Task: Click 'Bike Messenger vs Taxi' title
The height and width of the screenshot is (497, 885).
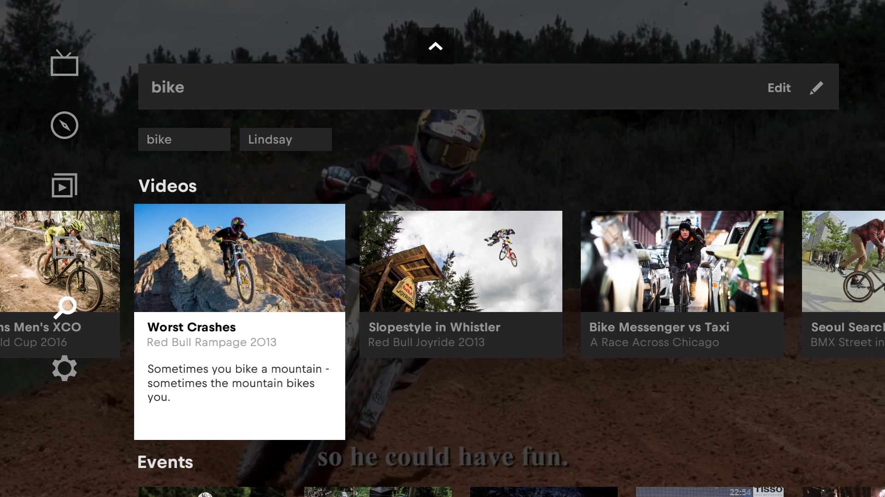Action: 659,327
